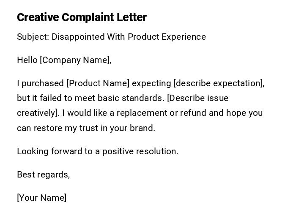Click the '[Product Name]' placeholder
Image resolution: width=296 pixels, height=224 pixels.
98,83
